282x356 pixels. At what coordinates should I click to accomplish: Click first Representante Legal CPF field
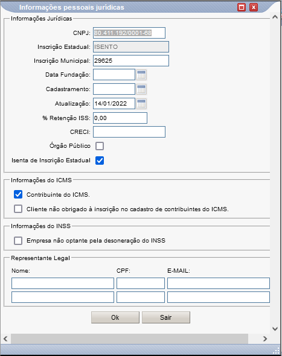[141, 283]
